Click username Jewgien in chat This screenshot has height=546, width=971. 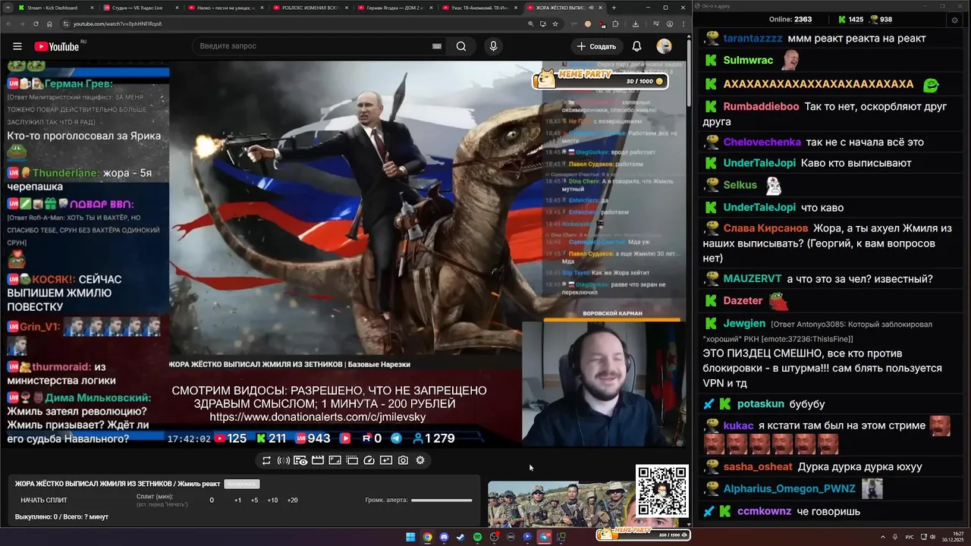[x=745, y=323]
